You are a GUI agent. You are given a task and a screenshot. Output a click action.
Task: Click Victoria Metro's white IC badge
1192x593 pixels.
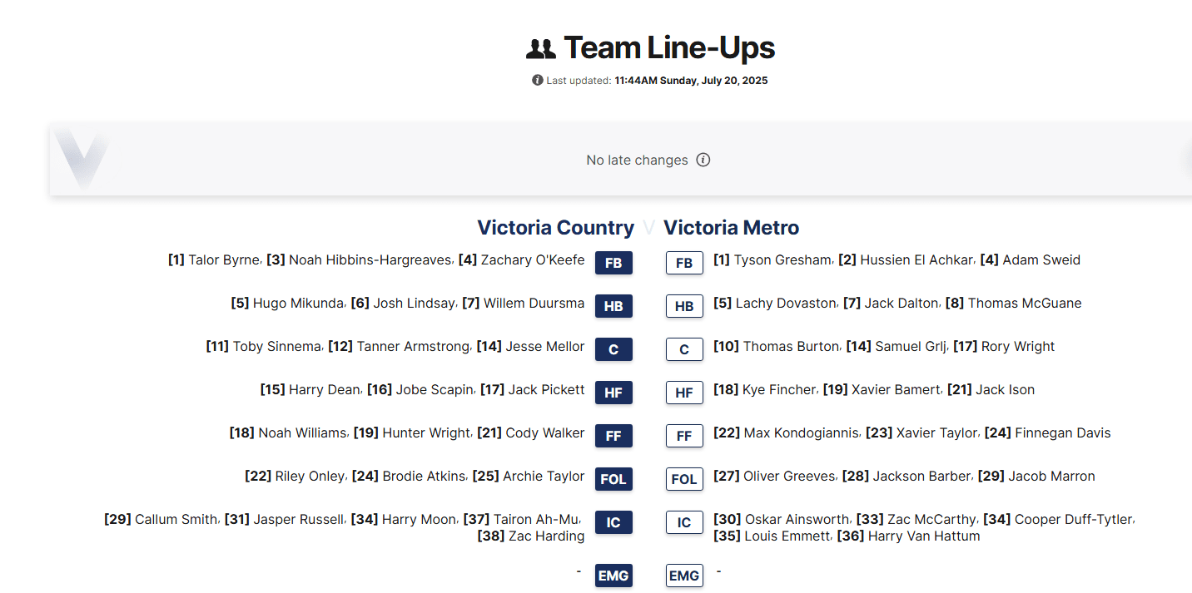pyautogui.click(x=684, y=522)
